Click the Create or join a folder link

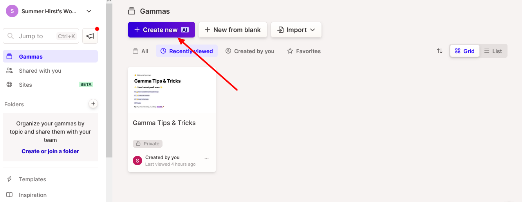[50, 151]
